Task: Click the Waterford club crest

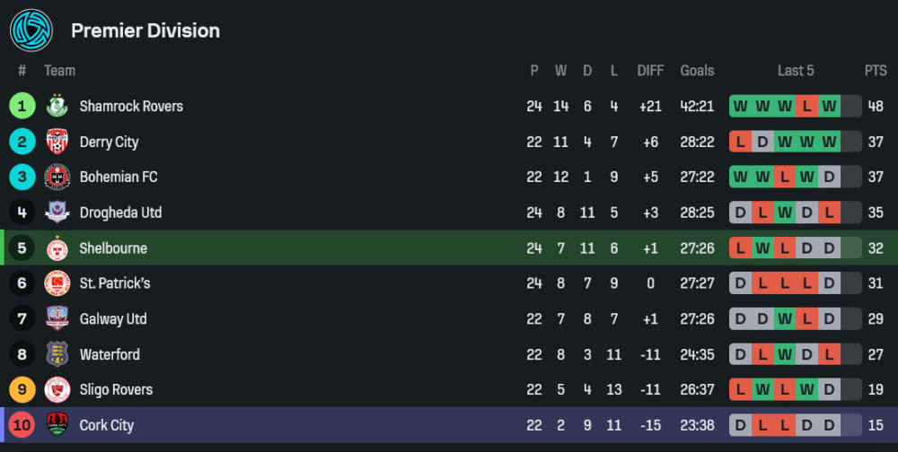Action: [x=57, y=354]
